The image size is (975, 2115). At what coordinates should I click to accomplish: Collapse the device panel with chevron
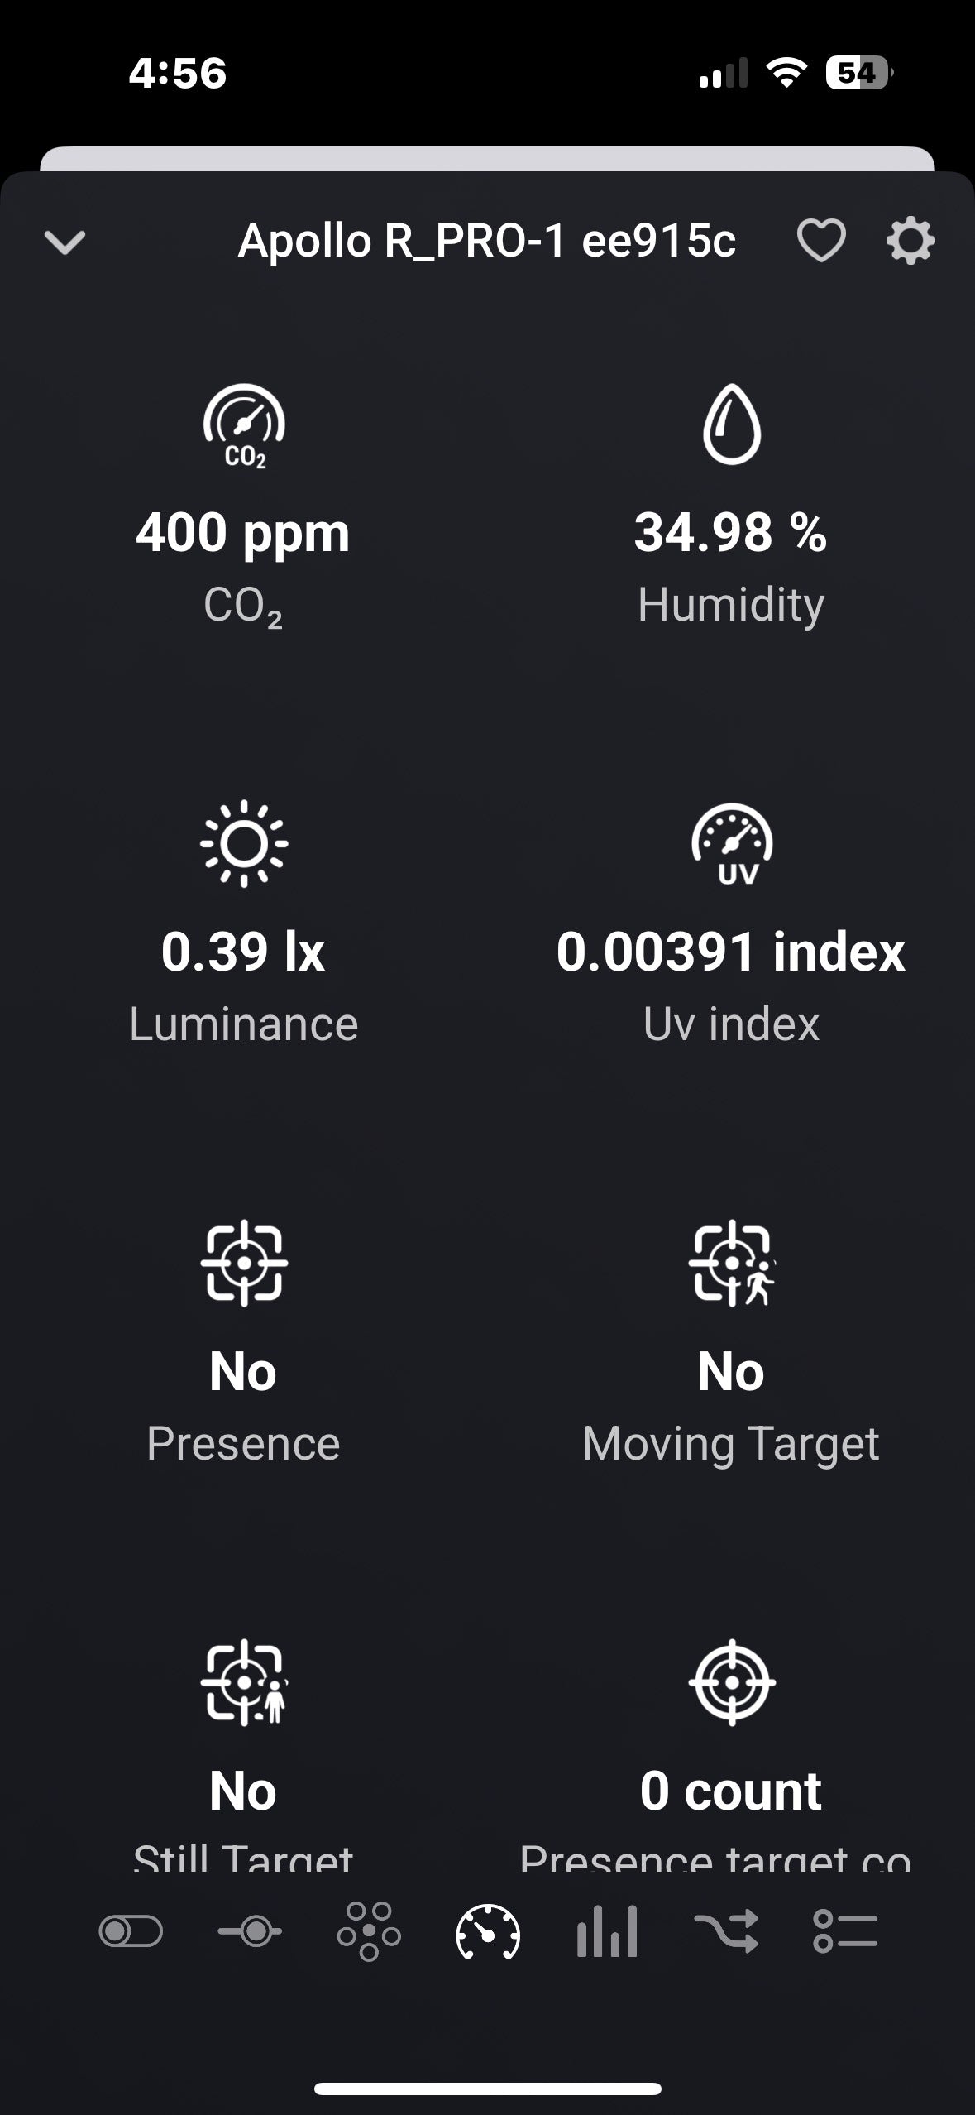[x=65, y=242]
